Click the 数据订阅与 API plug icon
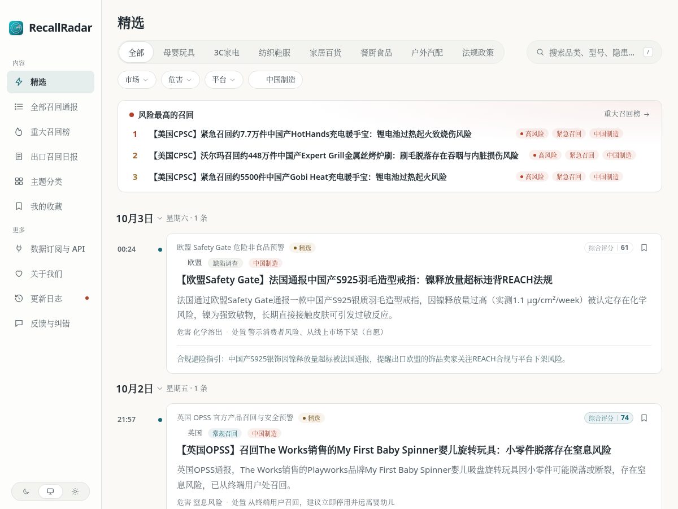Screen dimensions: 678x509 click(x=19, y=249)
